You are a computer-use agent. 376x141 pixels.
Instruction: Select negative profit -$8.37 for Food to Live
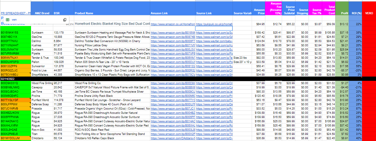[342, 70]
